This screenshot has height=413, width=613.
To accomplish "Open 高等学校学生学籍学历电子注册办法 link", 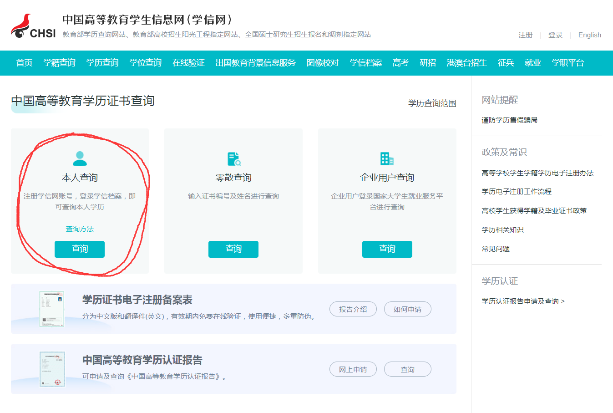I will [537, 173].
